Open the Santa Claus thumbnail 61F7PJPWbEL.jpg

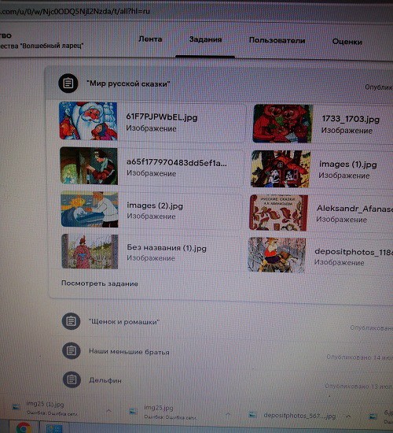pyautogui.click(x=88, y=120)
